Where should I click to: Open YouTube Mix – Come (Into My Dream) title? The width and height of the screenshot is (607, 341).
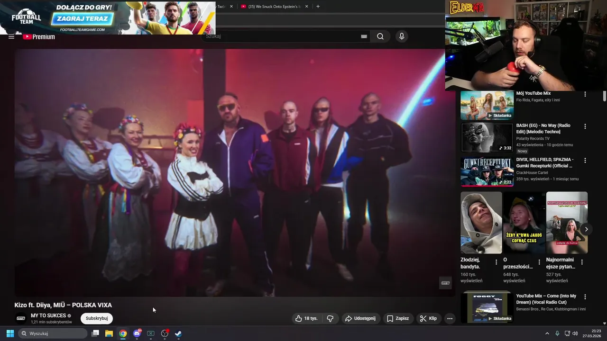546,299
